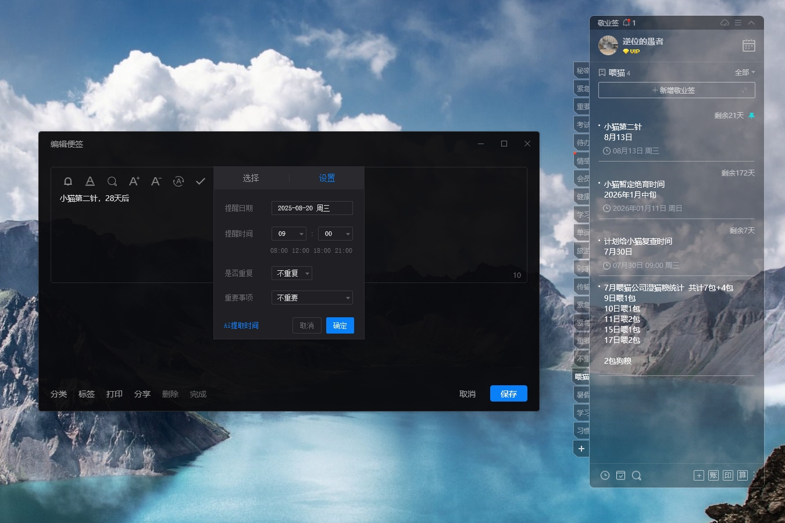This screenshot has width=785, height=523.
Task: Open the 账 tool at panel bottom
Action: 713,475
